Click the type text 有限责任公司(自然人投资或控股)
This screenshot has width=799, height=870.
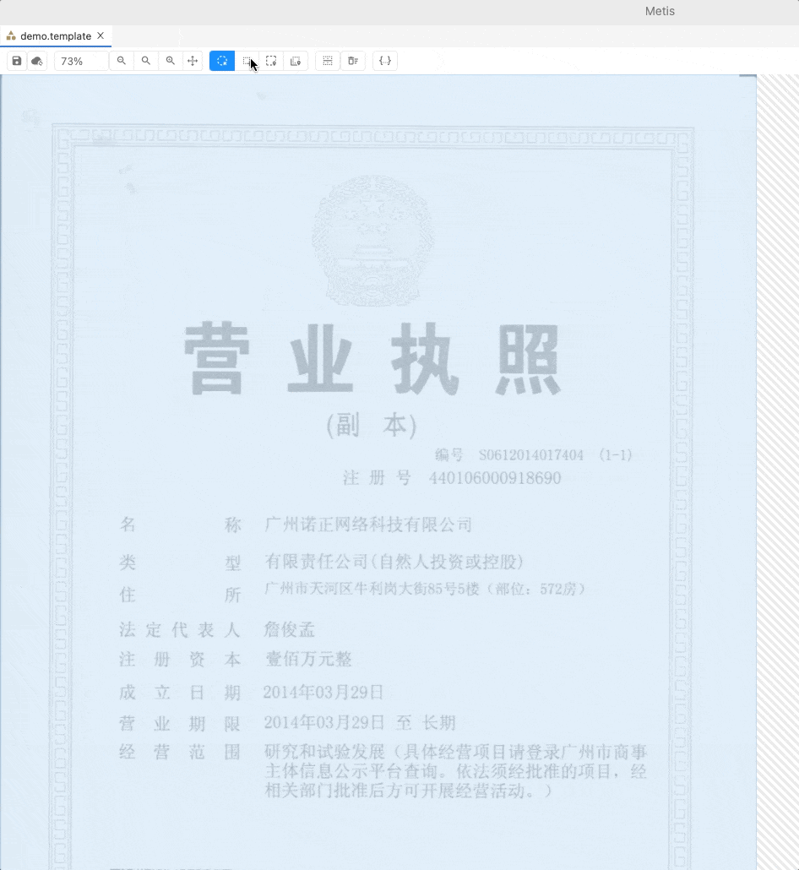pyautogui.click(x=394, y=562)
